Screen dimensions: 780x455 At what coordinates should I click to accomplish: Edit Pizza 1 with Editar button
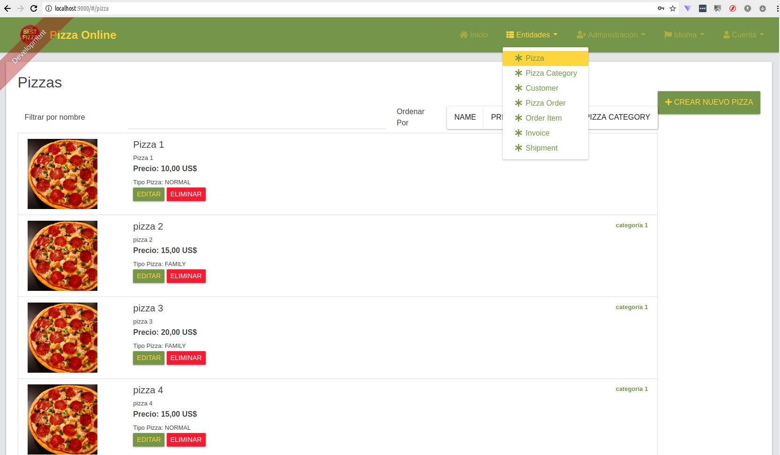(x=149, y=194)
